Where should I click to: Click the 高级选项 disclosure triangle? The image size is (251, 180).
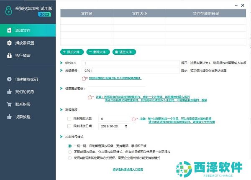[x=61, y=109]
